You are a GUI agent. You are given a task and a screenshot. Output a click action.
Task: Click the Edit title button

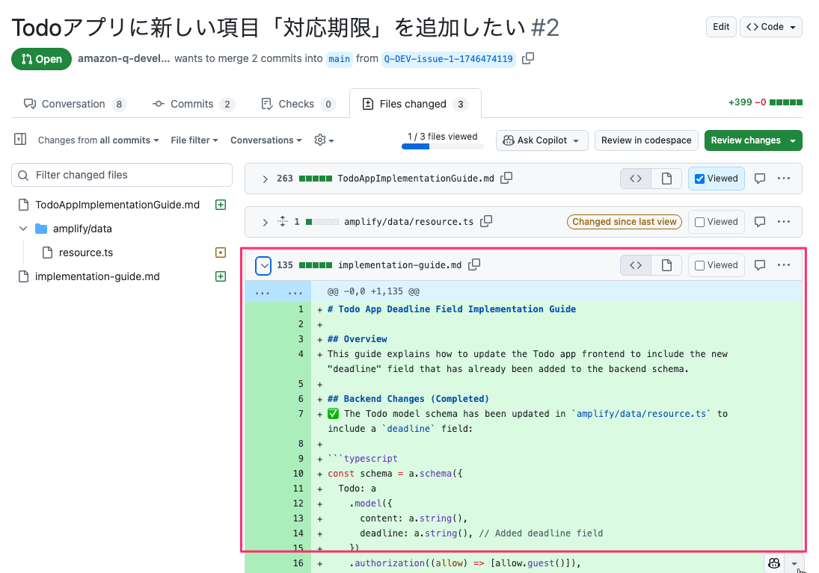(721, 27)
